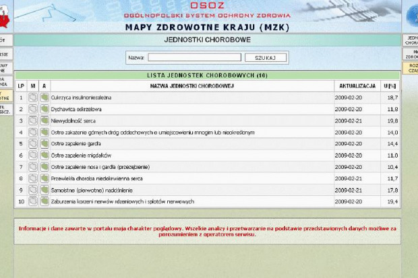Click the Poland map logo in the header
The width and height of the screenshot is (418, 278).
[x=5, y=17]
